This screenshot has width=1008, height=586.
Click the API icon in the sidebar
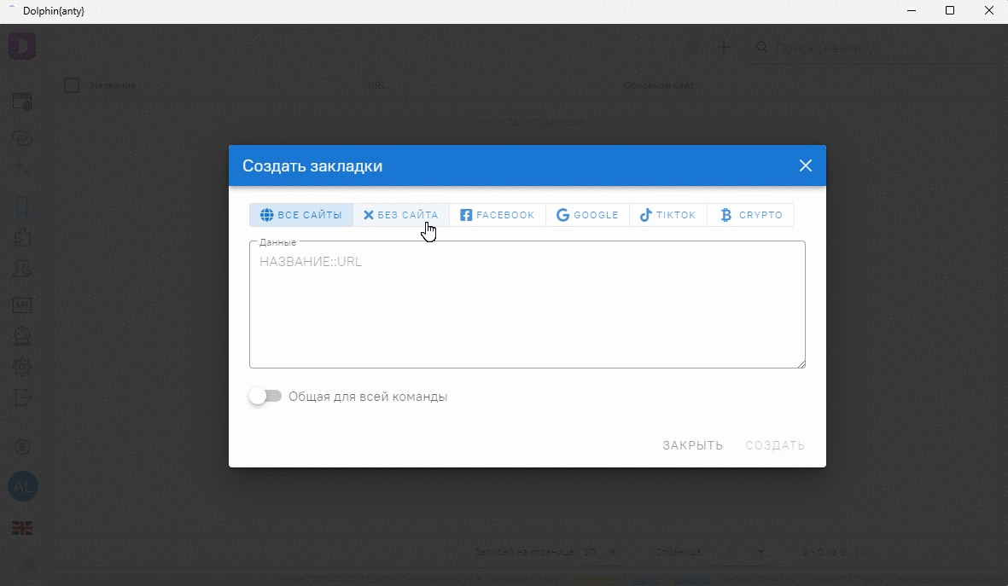(x=22, y=305)
